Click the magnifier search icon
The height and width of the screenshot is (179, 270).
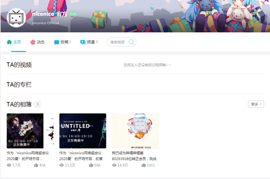[x=131, y=42]
